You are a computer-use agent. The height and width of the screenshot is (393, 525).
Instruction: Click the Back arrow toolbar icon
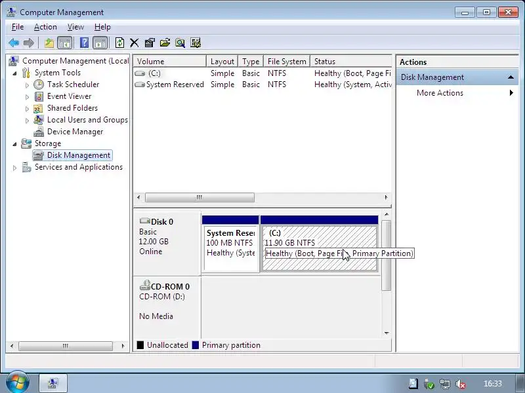point(14,43)
